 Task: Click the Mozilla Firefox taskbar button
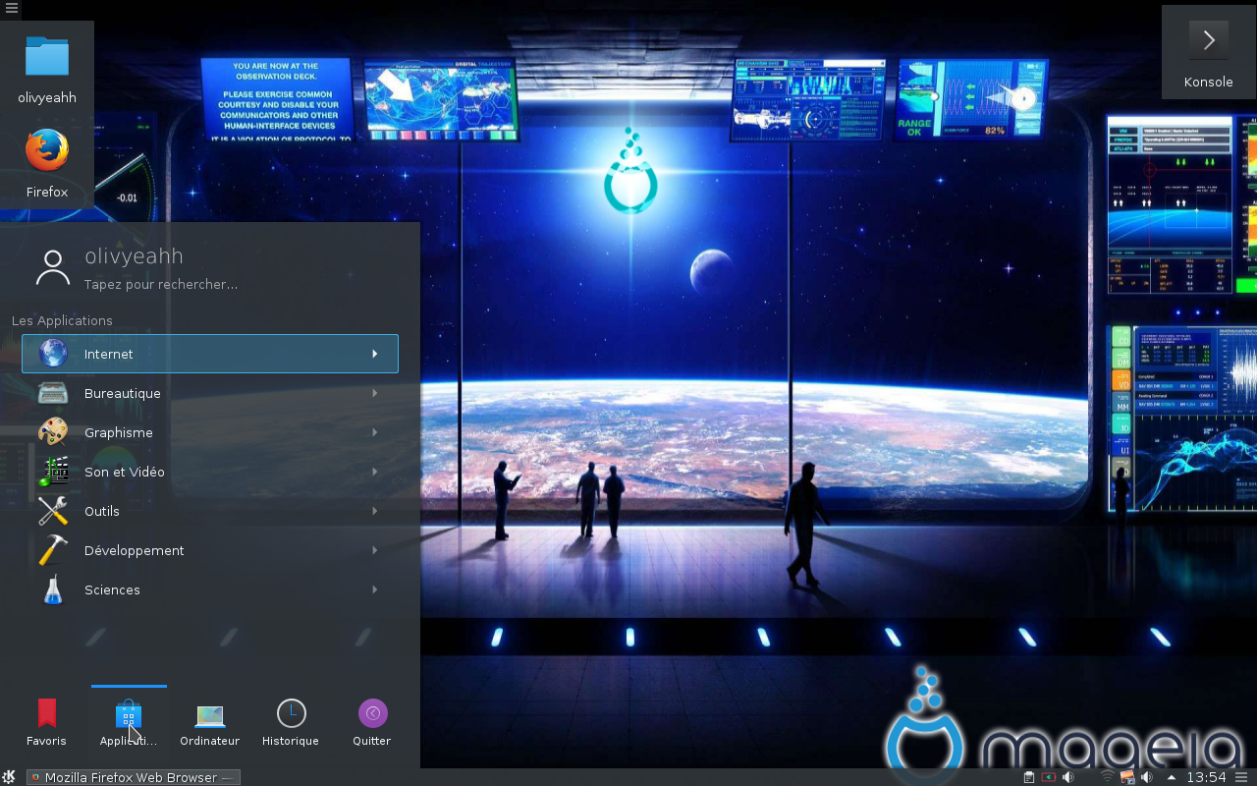133,777
